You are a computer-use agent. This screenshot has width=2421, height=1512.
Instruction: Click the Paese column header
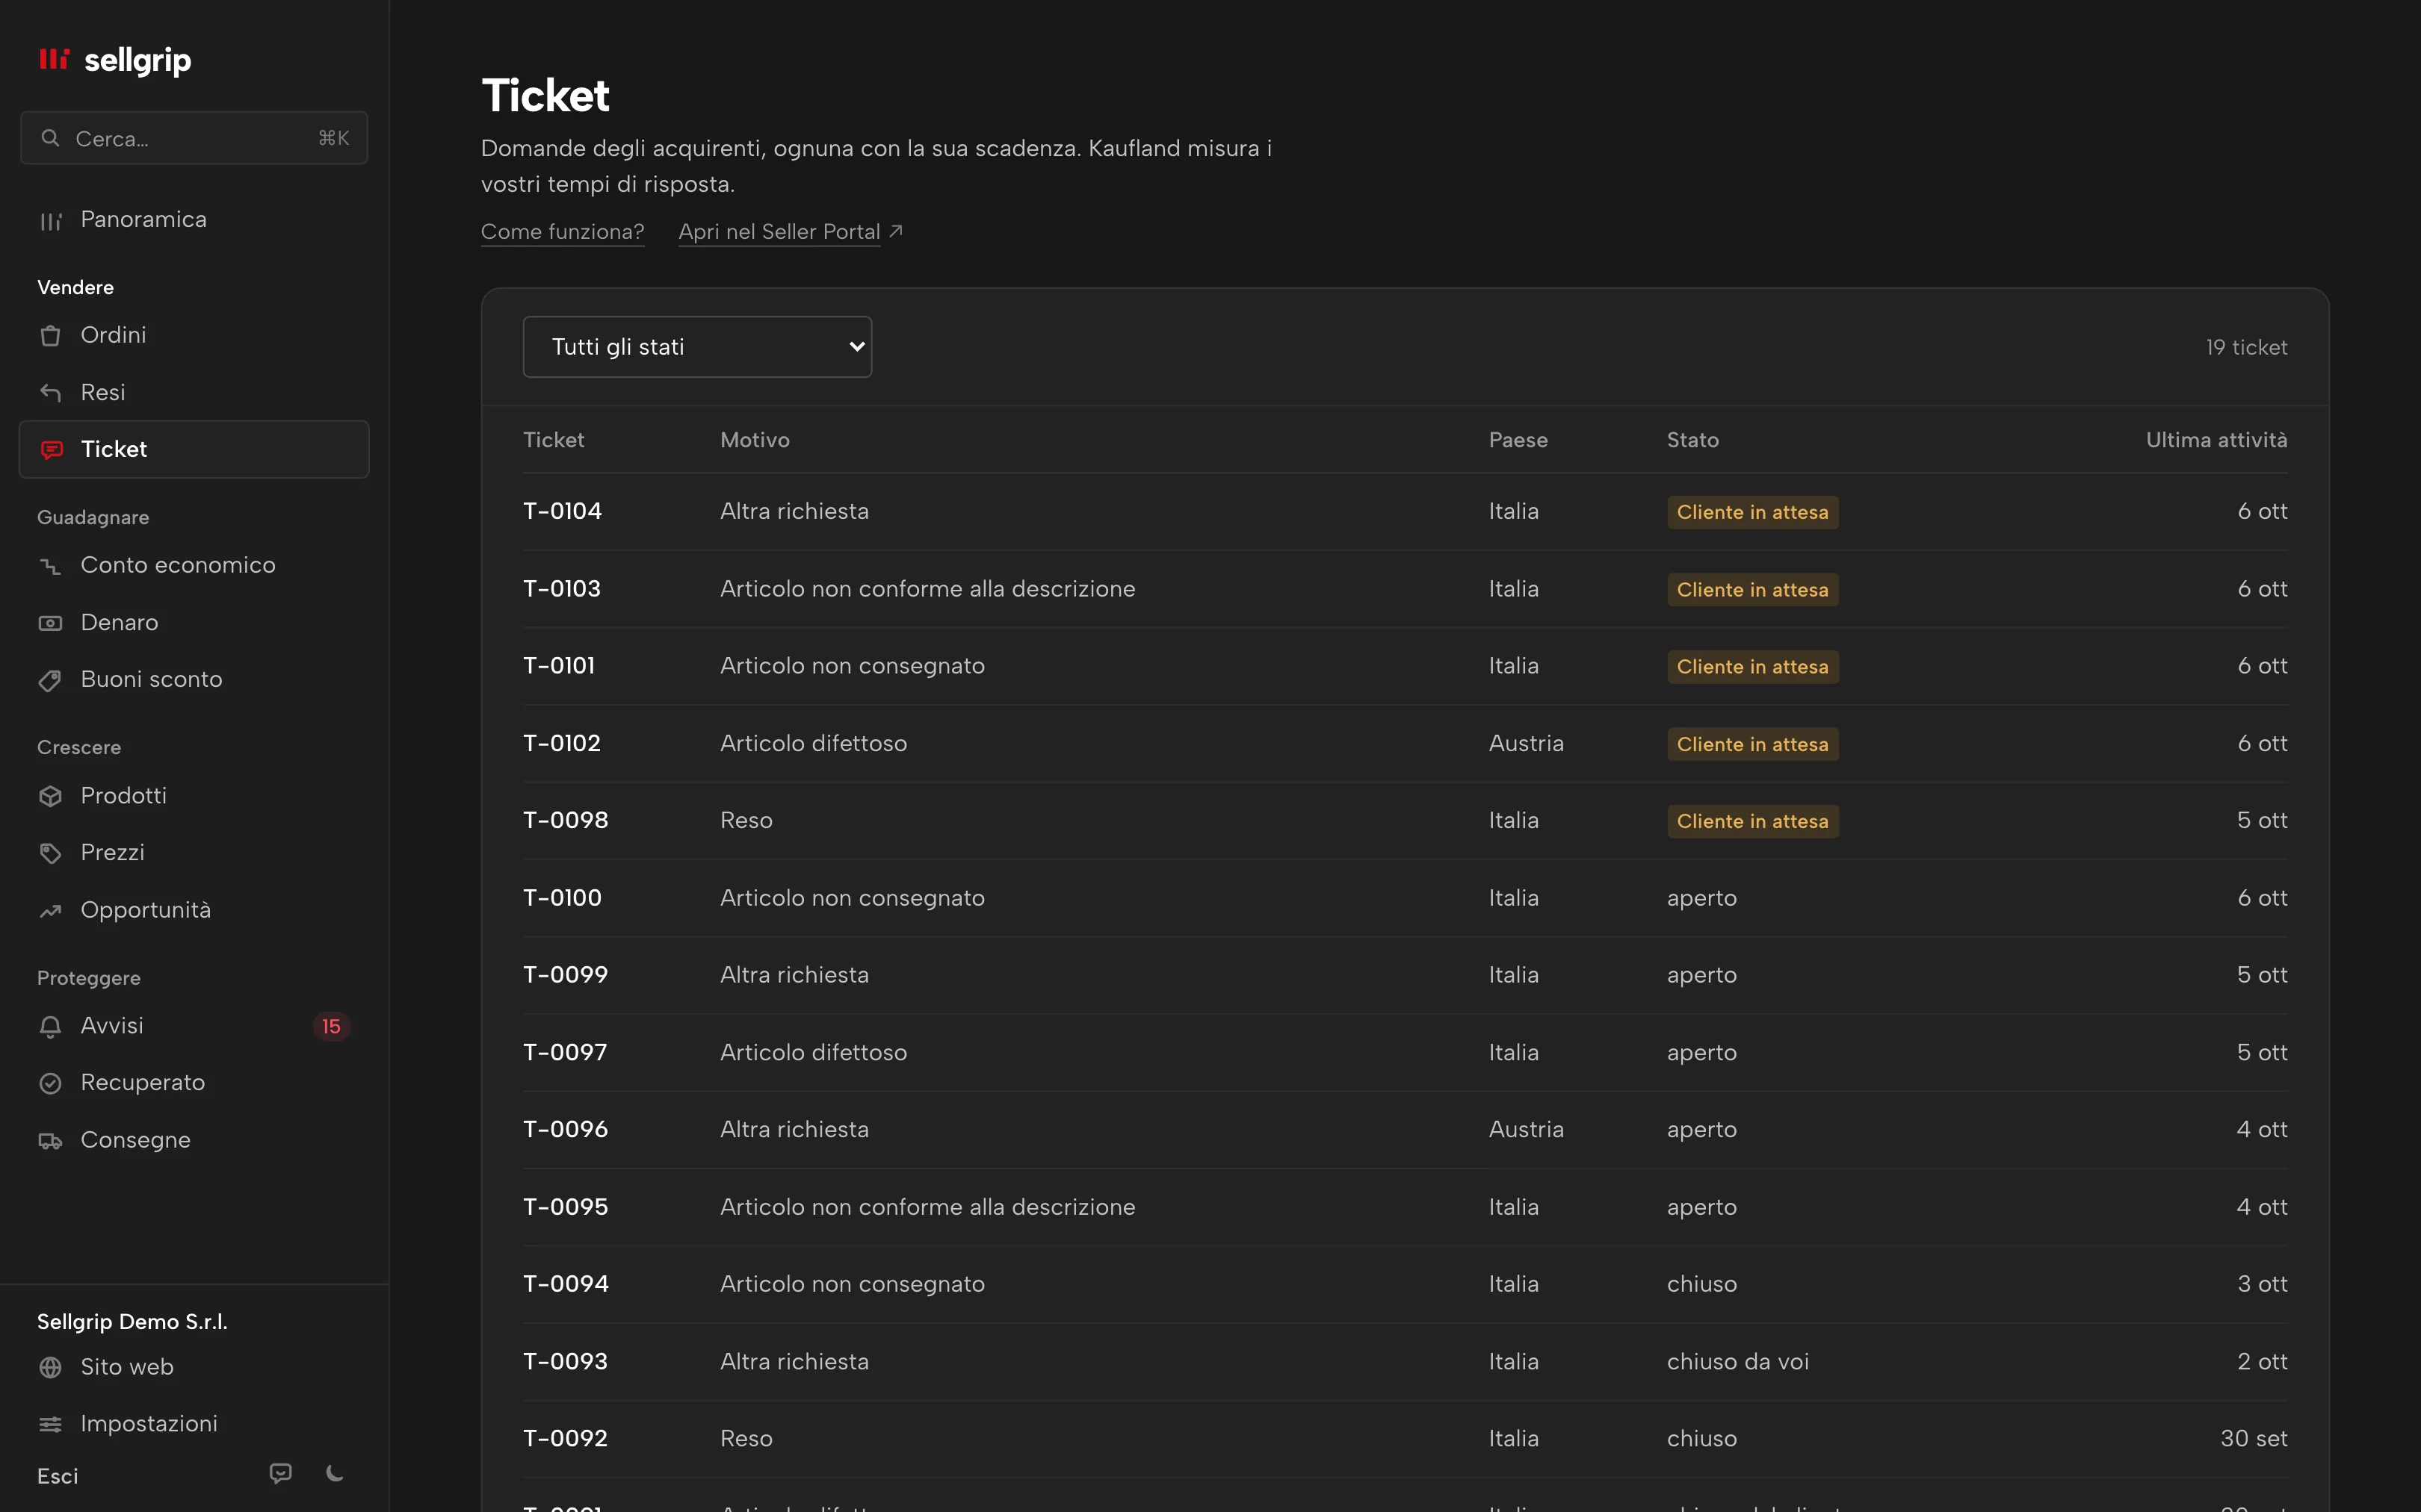[1518, 440]
